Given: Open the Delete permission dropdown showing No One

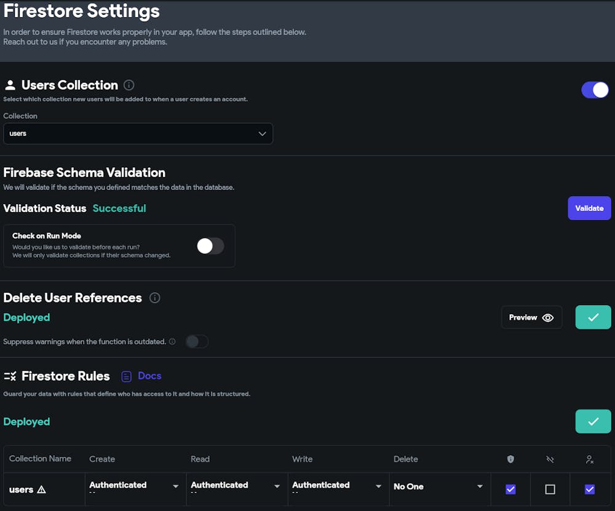Looking at the screenshot, I should [439, 486].
